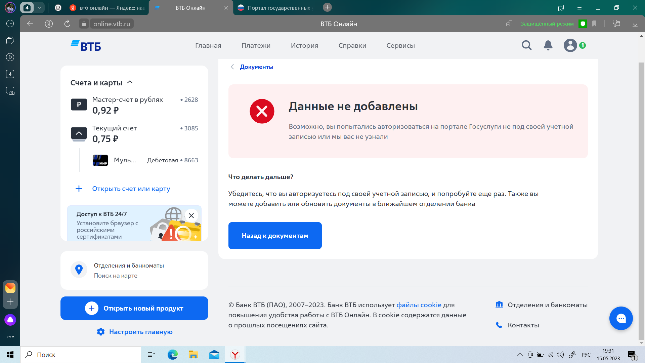Viewport: 645px width, 363px height.
Task: Close the ВТБ Онлайн browser tab
Action: (226, 8)
